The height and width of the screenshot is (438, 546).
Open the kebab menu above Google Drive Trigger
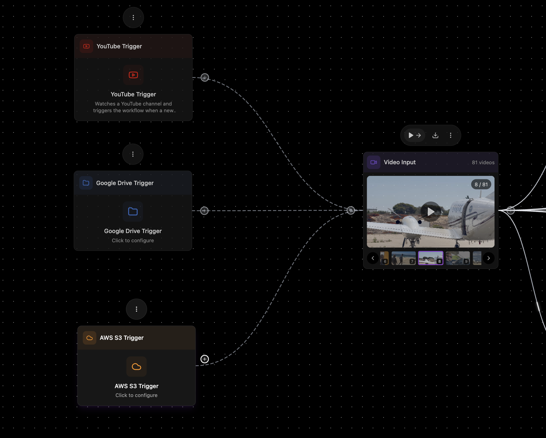pyautogui.click(x=133, y=154)
